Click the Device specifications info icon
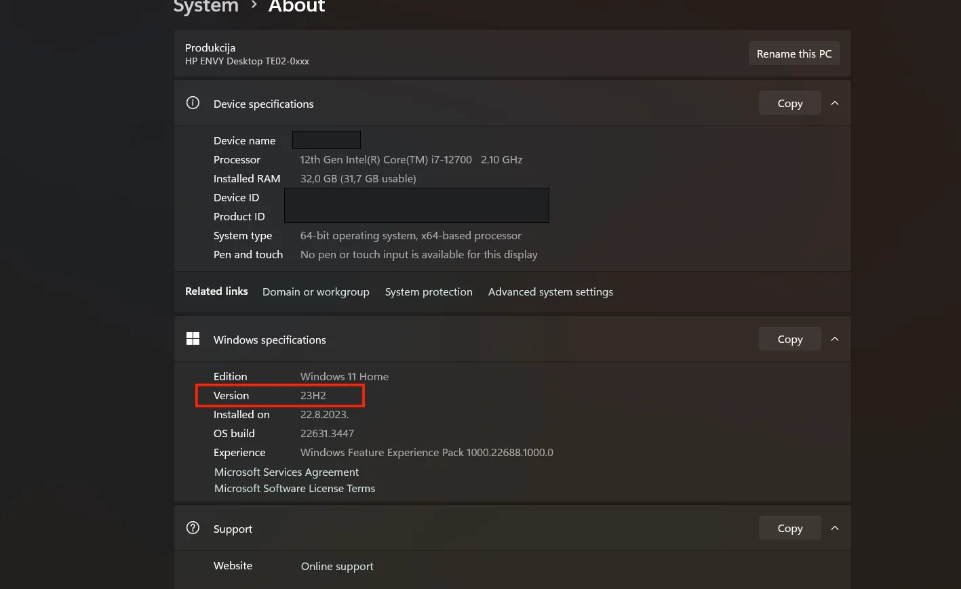 (193, 103)
